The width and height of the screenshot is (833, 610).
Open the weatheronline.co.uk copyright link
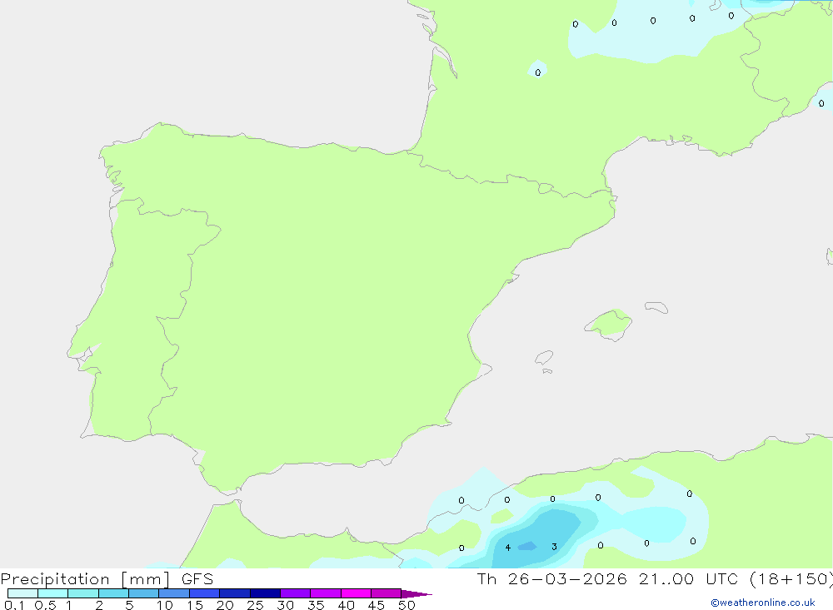(x=762, y=603)
